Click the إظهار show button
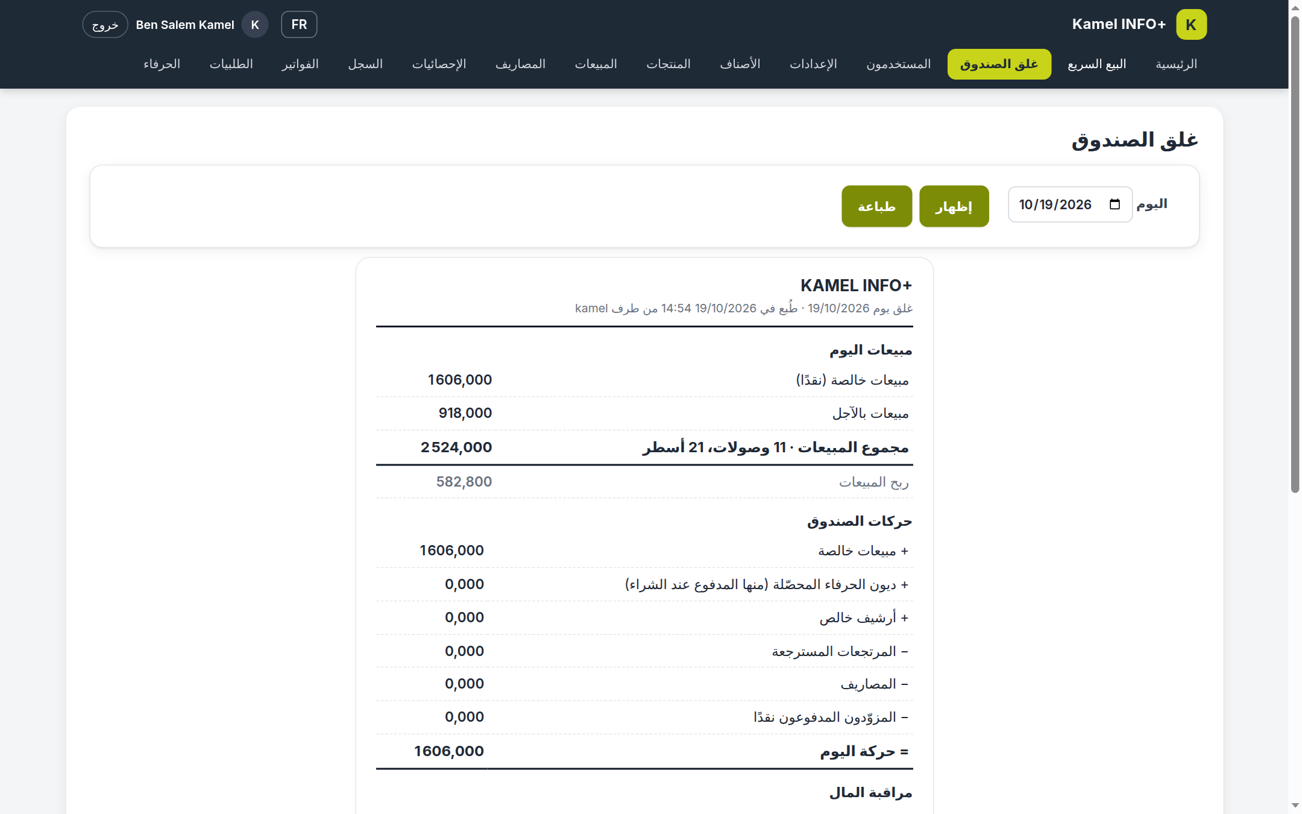 click(x=954, y=206)
